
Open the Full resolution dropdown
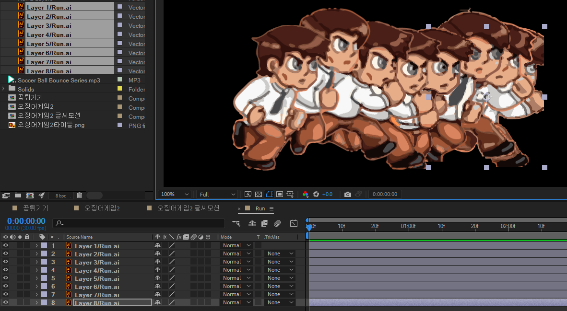pos(217,195)
